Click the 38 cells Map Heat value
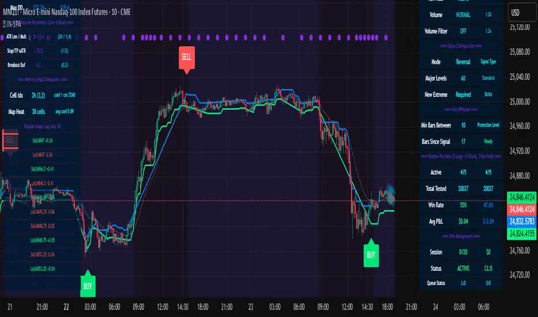 coord(39,112)
